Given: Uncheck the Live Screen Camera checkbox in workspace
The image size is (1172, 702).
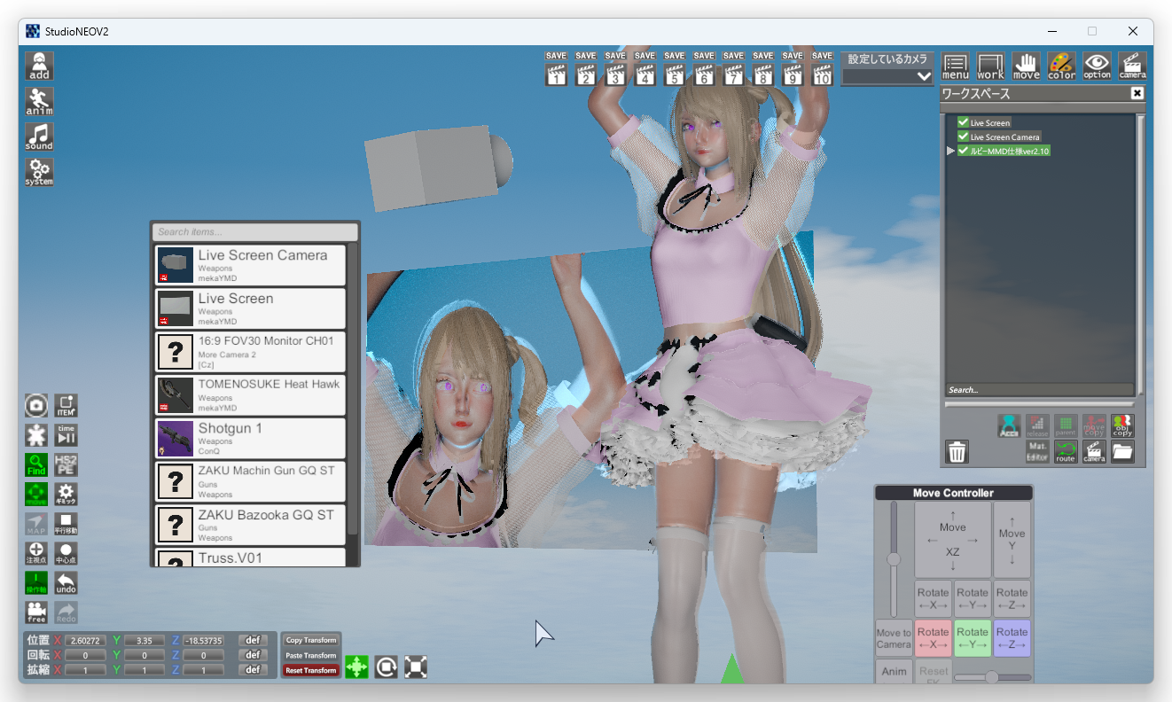Looking at the screenshot, I should 963,137.
